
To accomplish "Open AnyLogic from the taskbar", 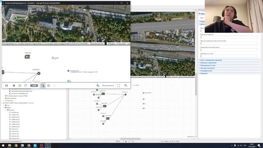I will 35,146.
